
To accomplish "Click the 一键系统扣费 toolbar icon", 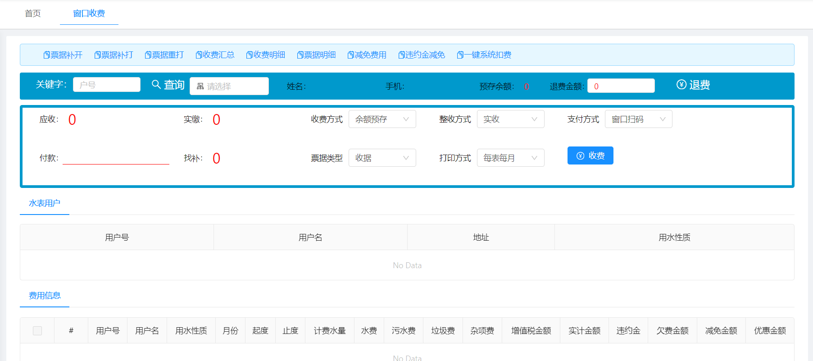I will [460, 55].
